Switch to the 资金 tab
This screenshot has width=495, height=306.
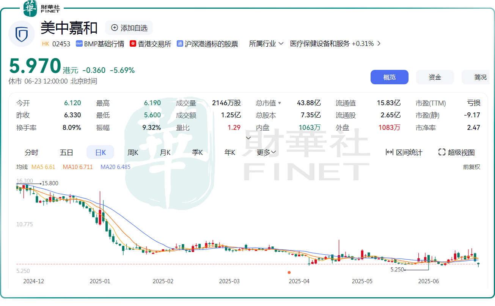tap(435, 77)
